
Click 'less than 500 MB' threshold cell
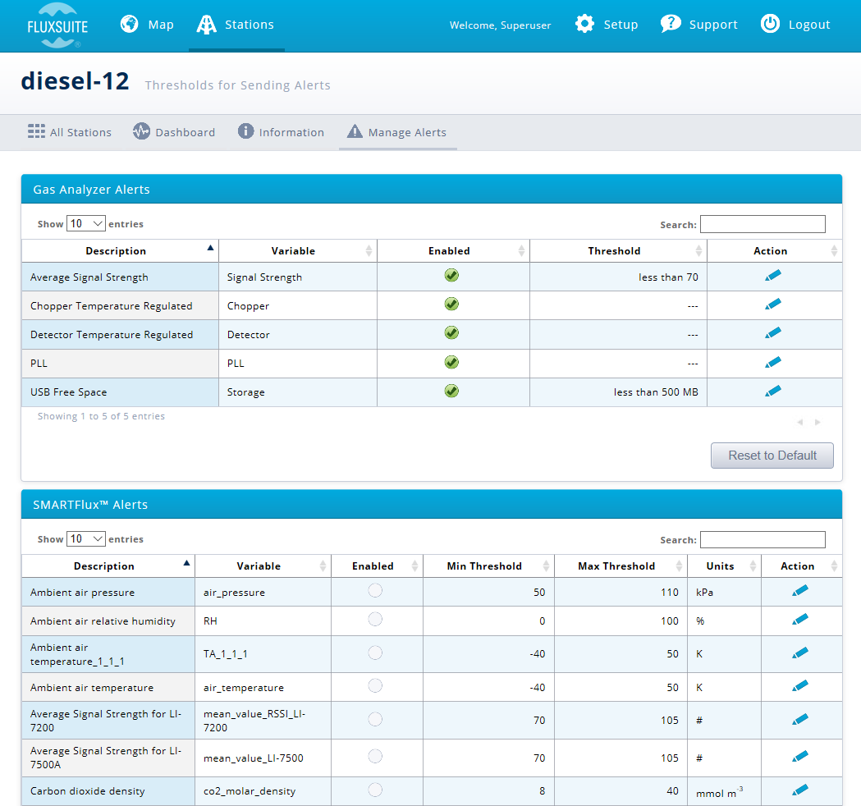(x=618, y=392)
